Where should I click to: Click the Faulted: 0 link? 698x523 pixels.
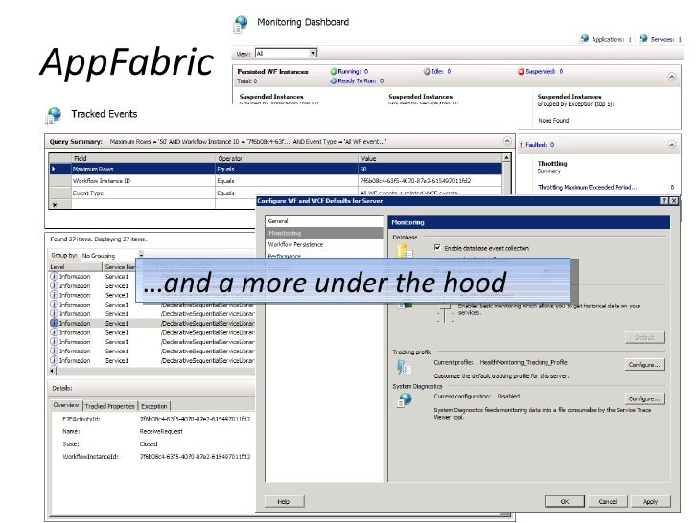click(540, 145)
